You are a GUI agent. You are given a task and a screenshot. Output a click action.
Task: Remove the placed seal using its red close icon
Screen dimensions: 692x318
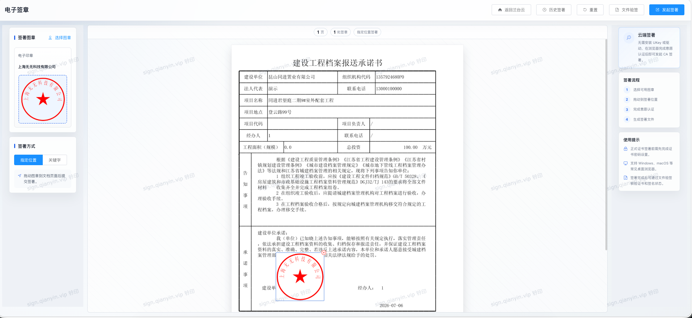click(x=324, y=253)
